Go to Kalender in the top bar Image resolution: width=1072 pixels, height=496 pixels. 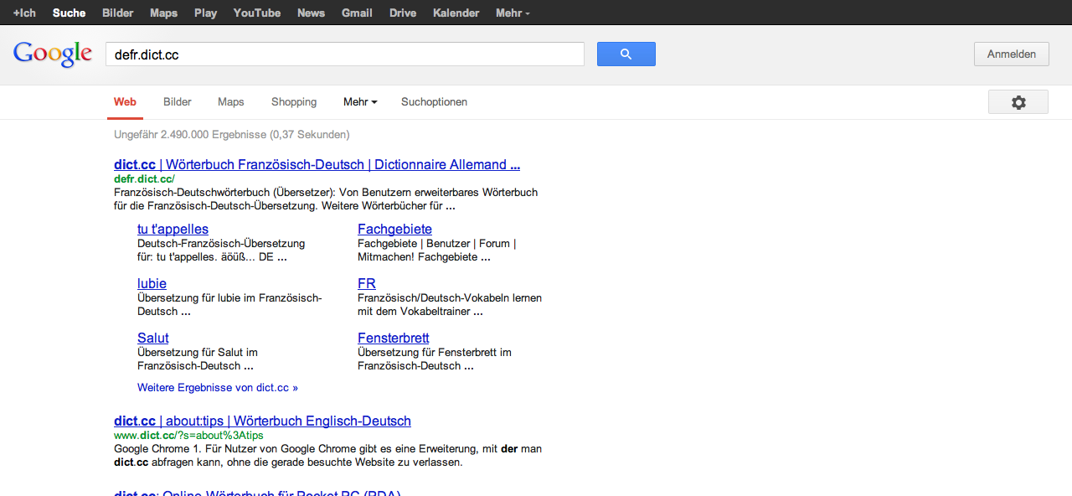[456, 13]
